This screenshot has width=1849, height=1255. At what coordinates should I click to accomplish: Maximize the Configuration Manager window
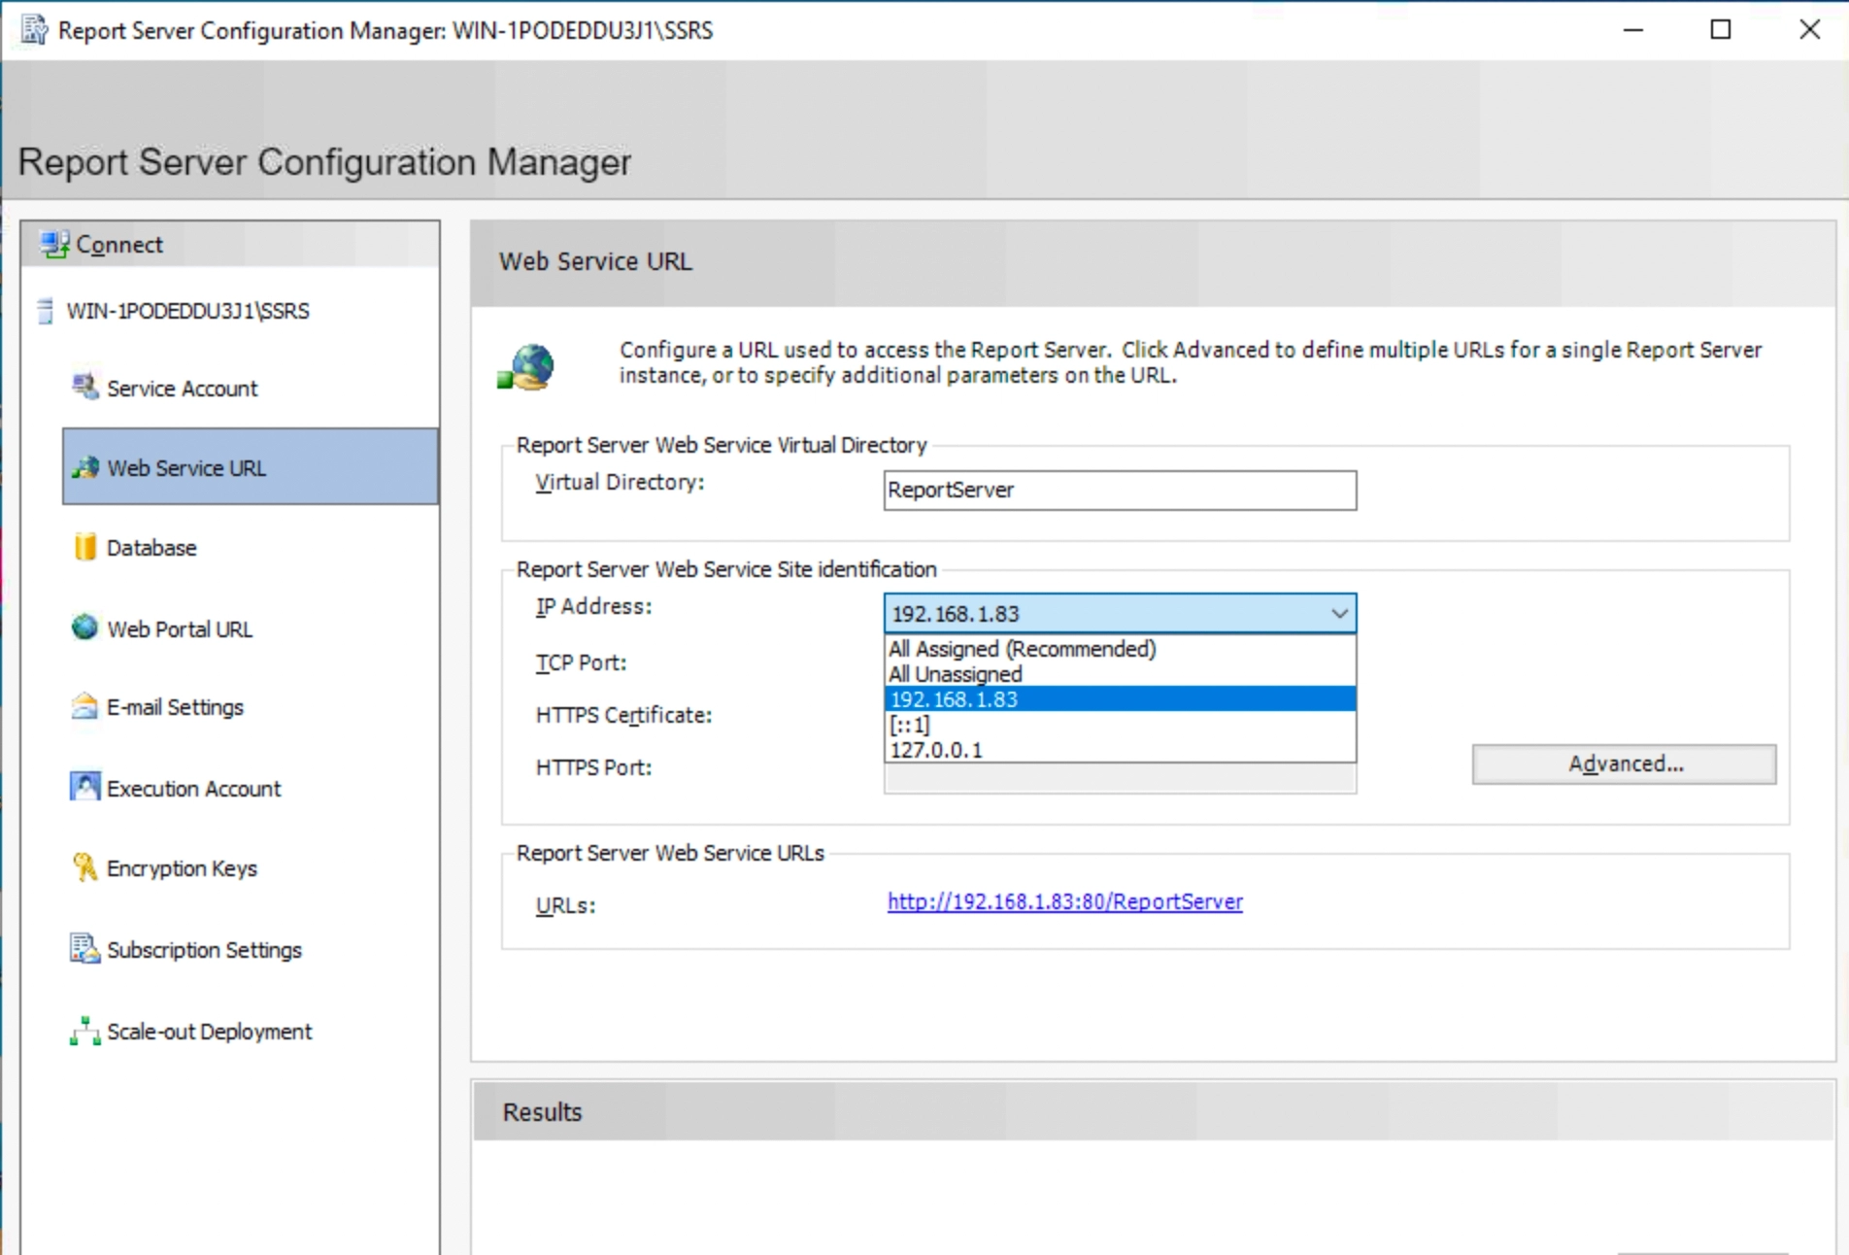pos(1720,30)
